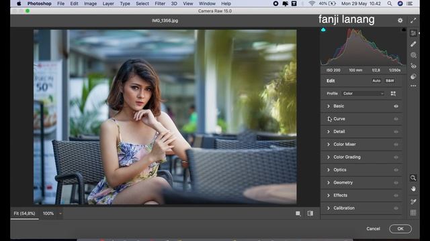Open the Presets circles icon
Image resolution: width=430 pixels, height=241 pixels.
[413, 77]
